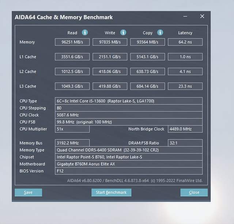Click the CPU FSB value 99.8 MHz
Image resolution: width=234 pixels, height=224 pixels.
(129, 122)
